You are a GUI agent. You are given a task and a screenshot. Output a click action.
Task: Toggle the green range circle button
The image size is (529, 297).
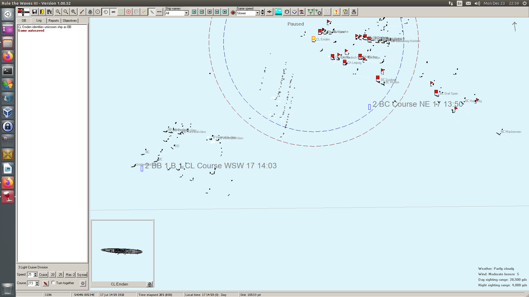tap(121, 12)
